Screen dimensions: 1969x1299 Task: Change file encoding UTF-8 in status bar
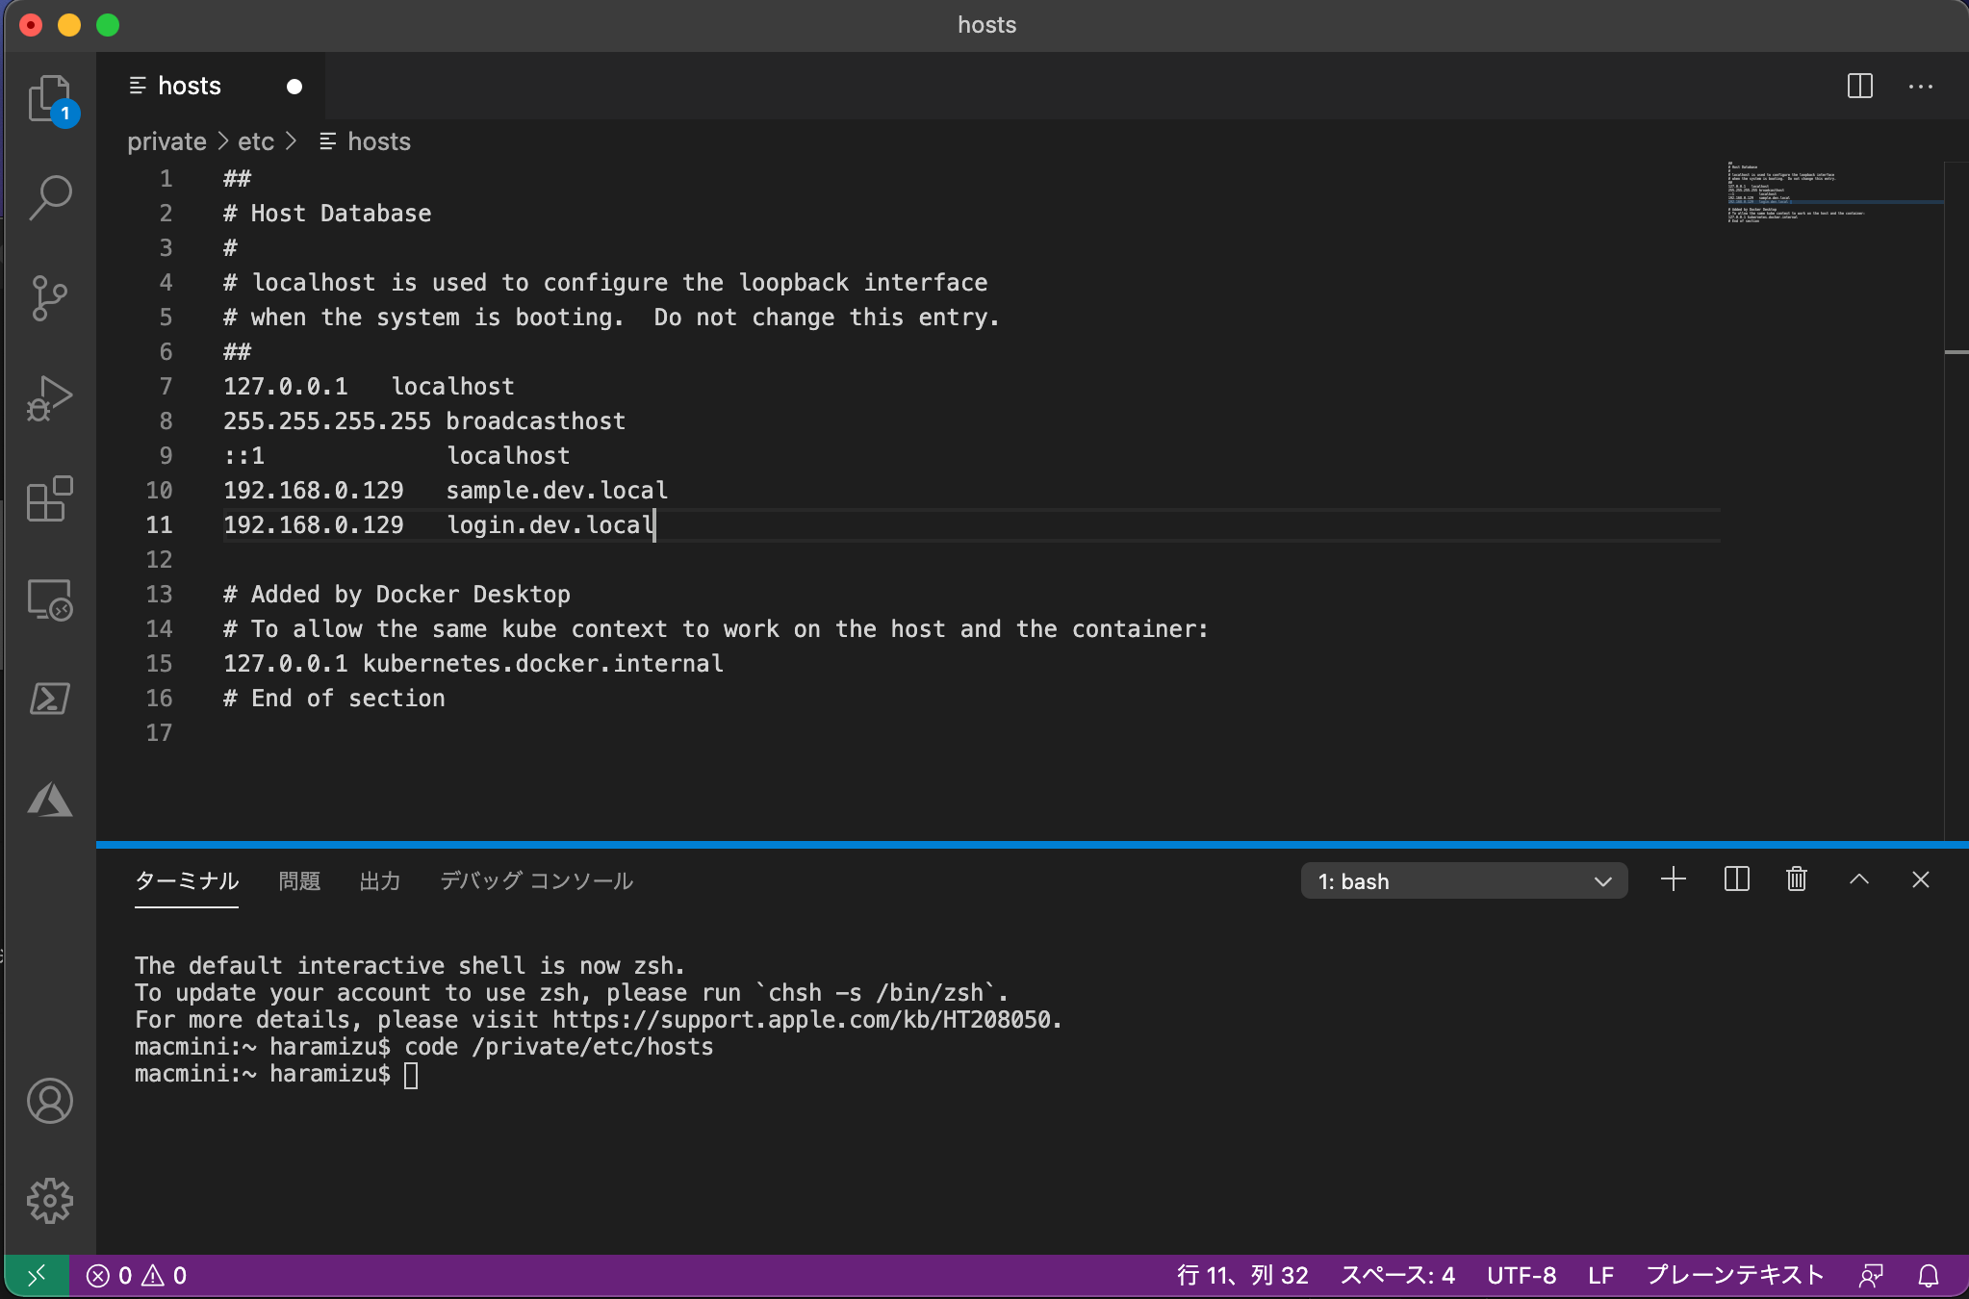[x=1521, y=1276]
